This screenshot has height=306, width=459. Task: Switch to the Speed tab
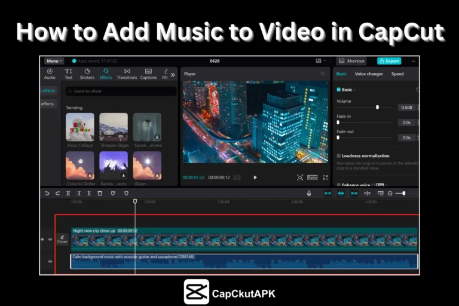[397, 74]
